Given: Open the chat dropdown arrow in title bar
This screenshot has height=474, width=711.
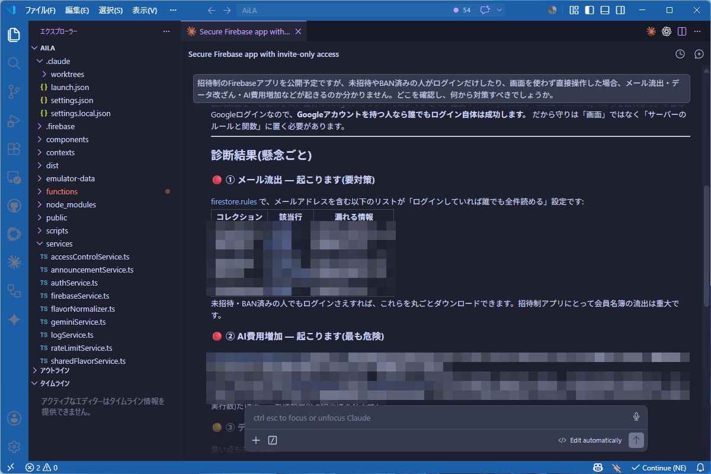Looking at the screenshot, I should [499, 10].
